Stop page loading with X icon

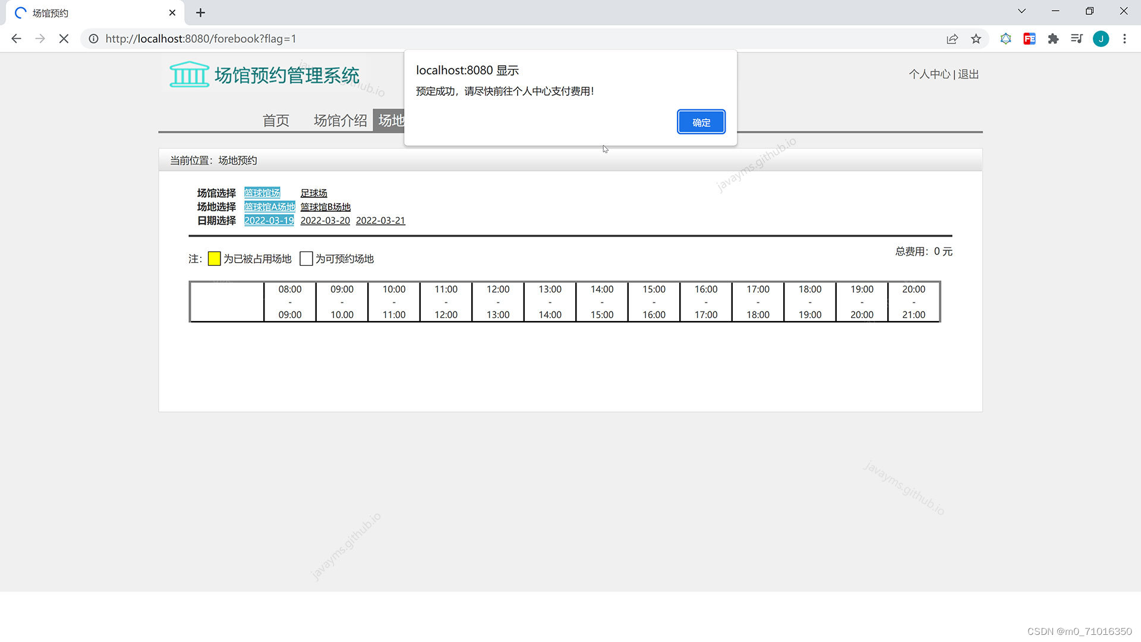point(64,39)
